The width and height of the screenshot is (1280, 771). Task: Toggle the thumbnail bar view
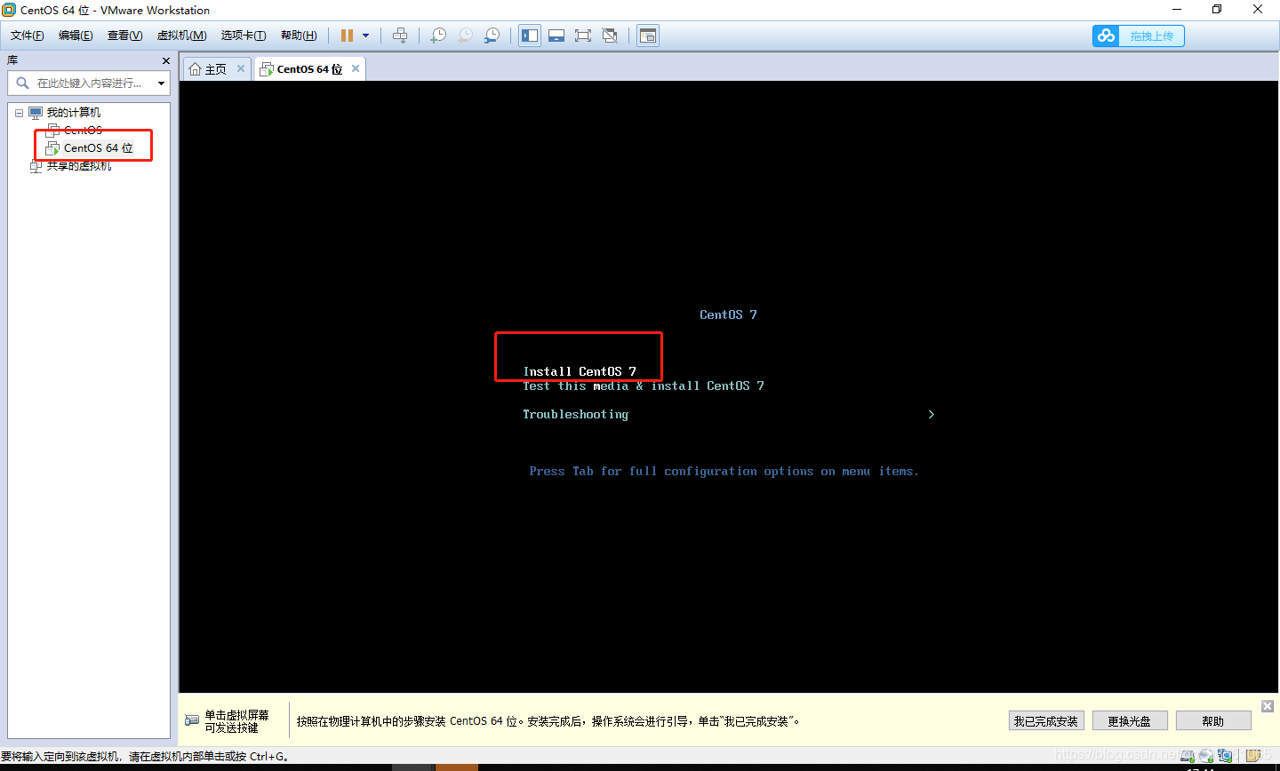click(x=556, y=36)
